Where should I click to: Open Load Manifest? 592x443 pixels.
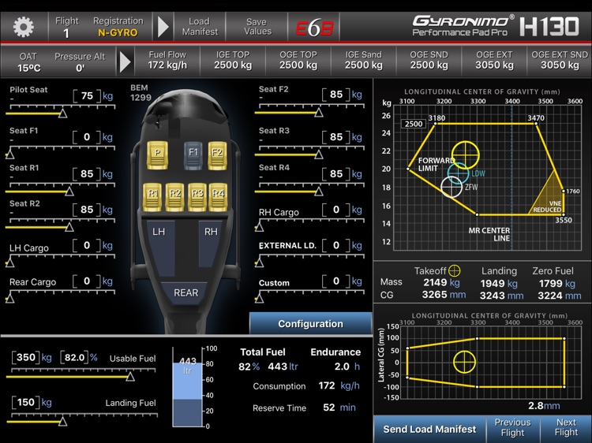[x=200, y=27]
